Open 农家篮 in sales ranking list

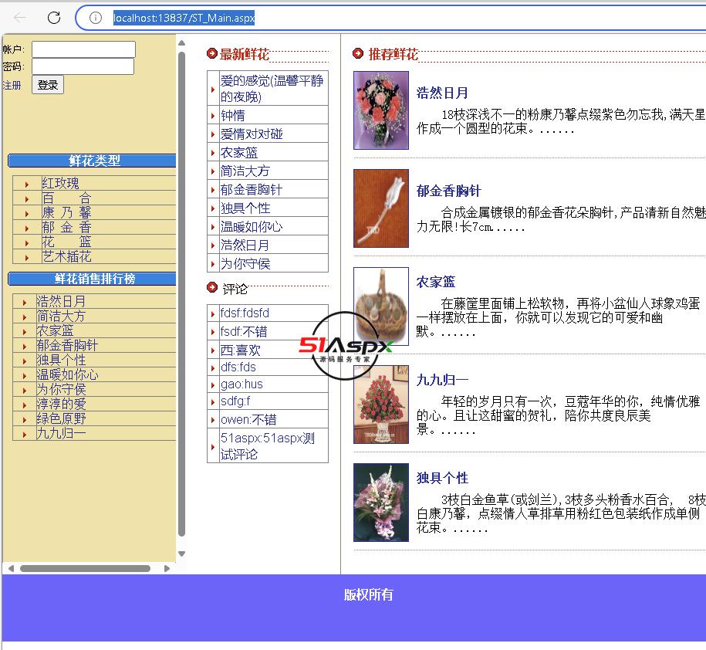point(55,330)
